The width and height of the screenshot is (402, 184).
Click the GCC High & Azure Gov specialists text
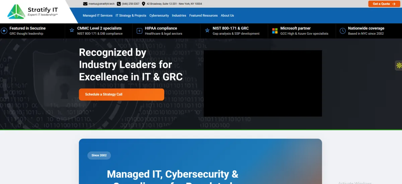(304, 34)
